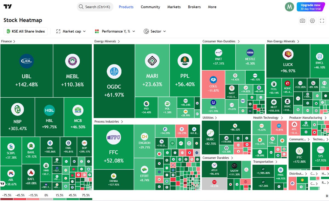The width and height of the screenshot is (329, 201).
Task: Click the PNSC +44.92% tile
Action: coord(280,174)
